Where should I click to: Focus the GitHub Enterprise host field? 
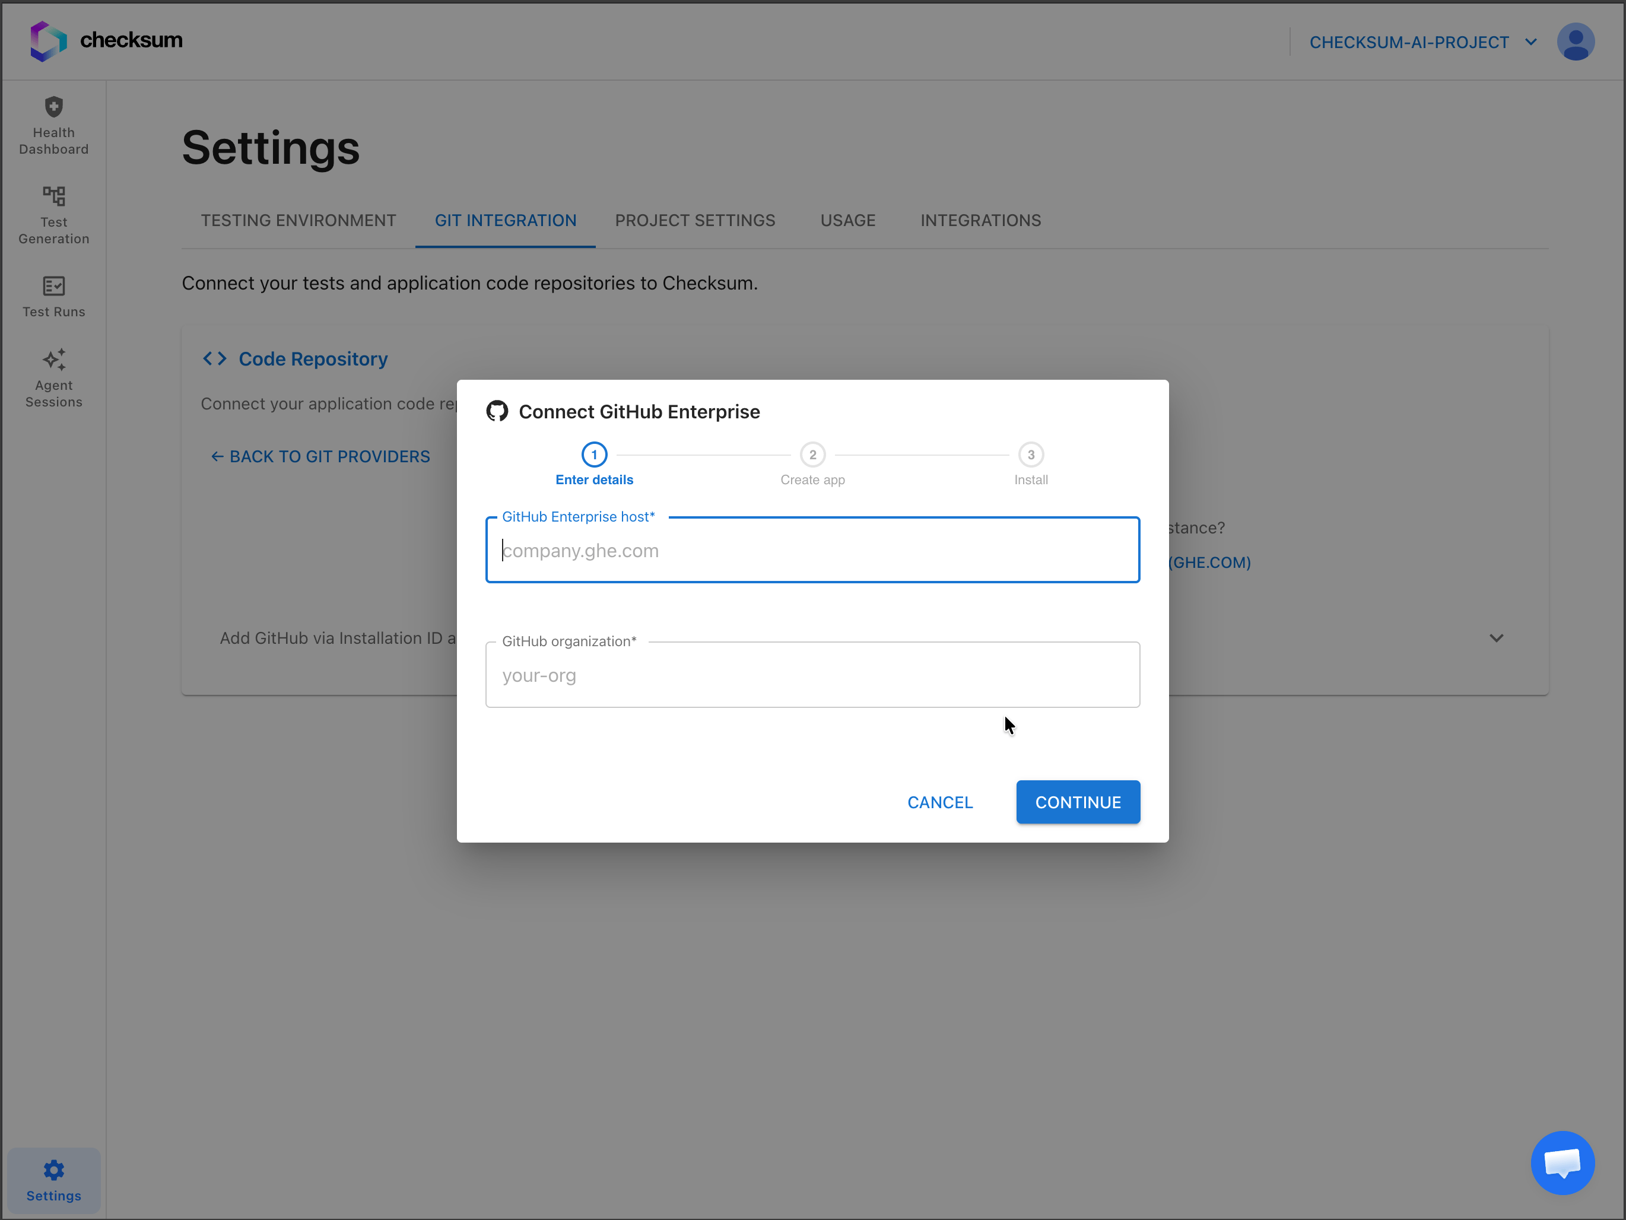click(x=812, y=551)
